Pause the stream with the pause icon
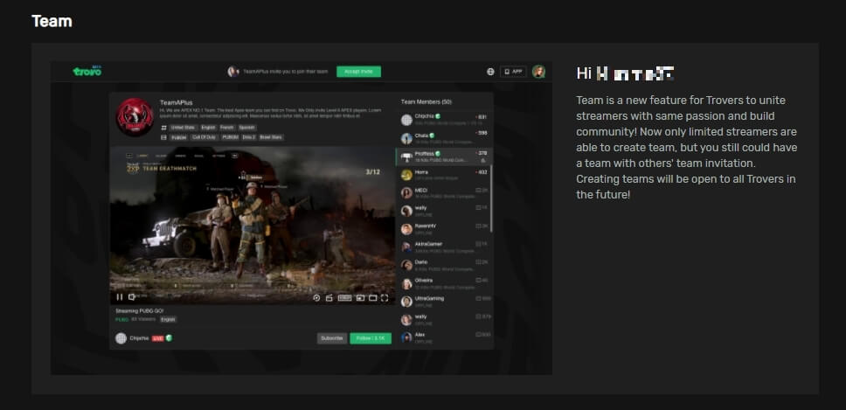This screenshot has height=410, width=846. 120,297
